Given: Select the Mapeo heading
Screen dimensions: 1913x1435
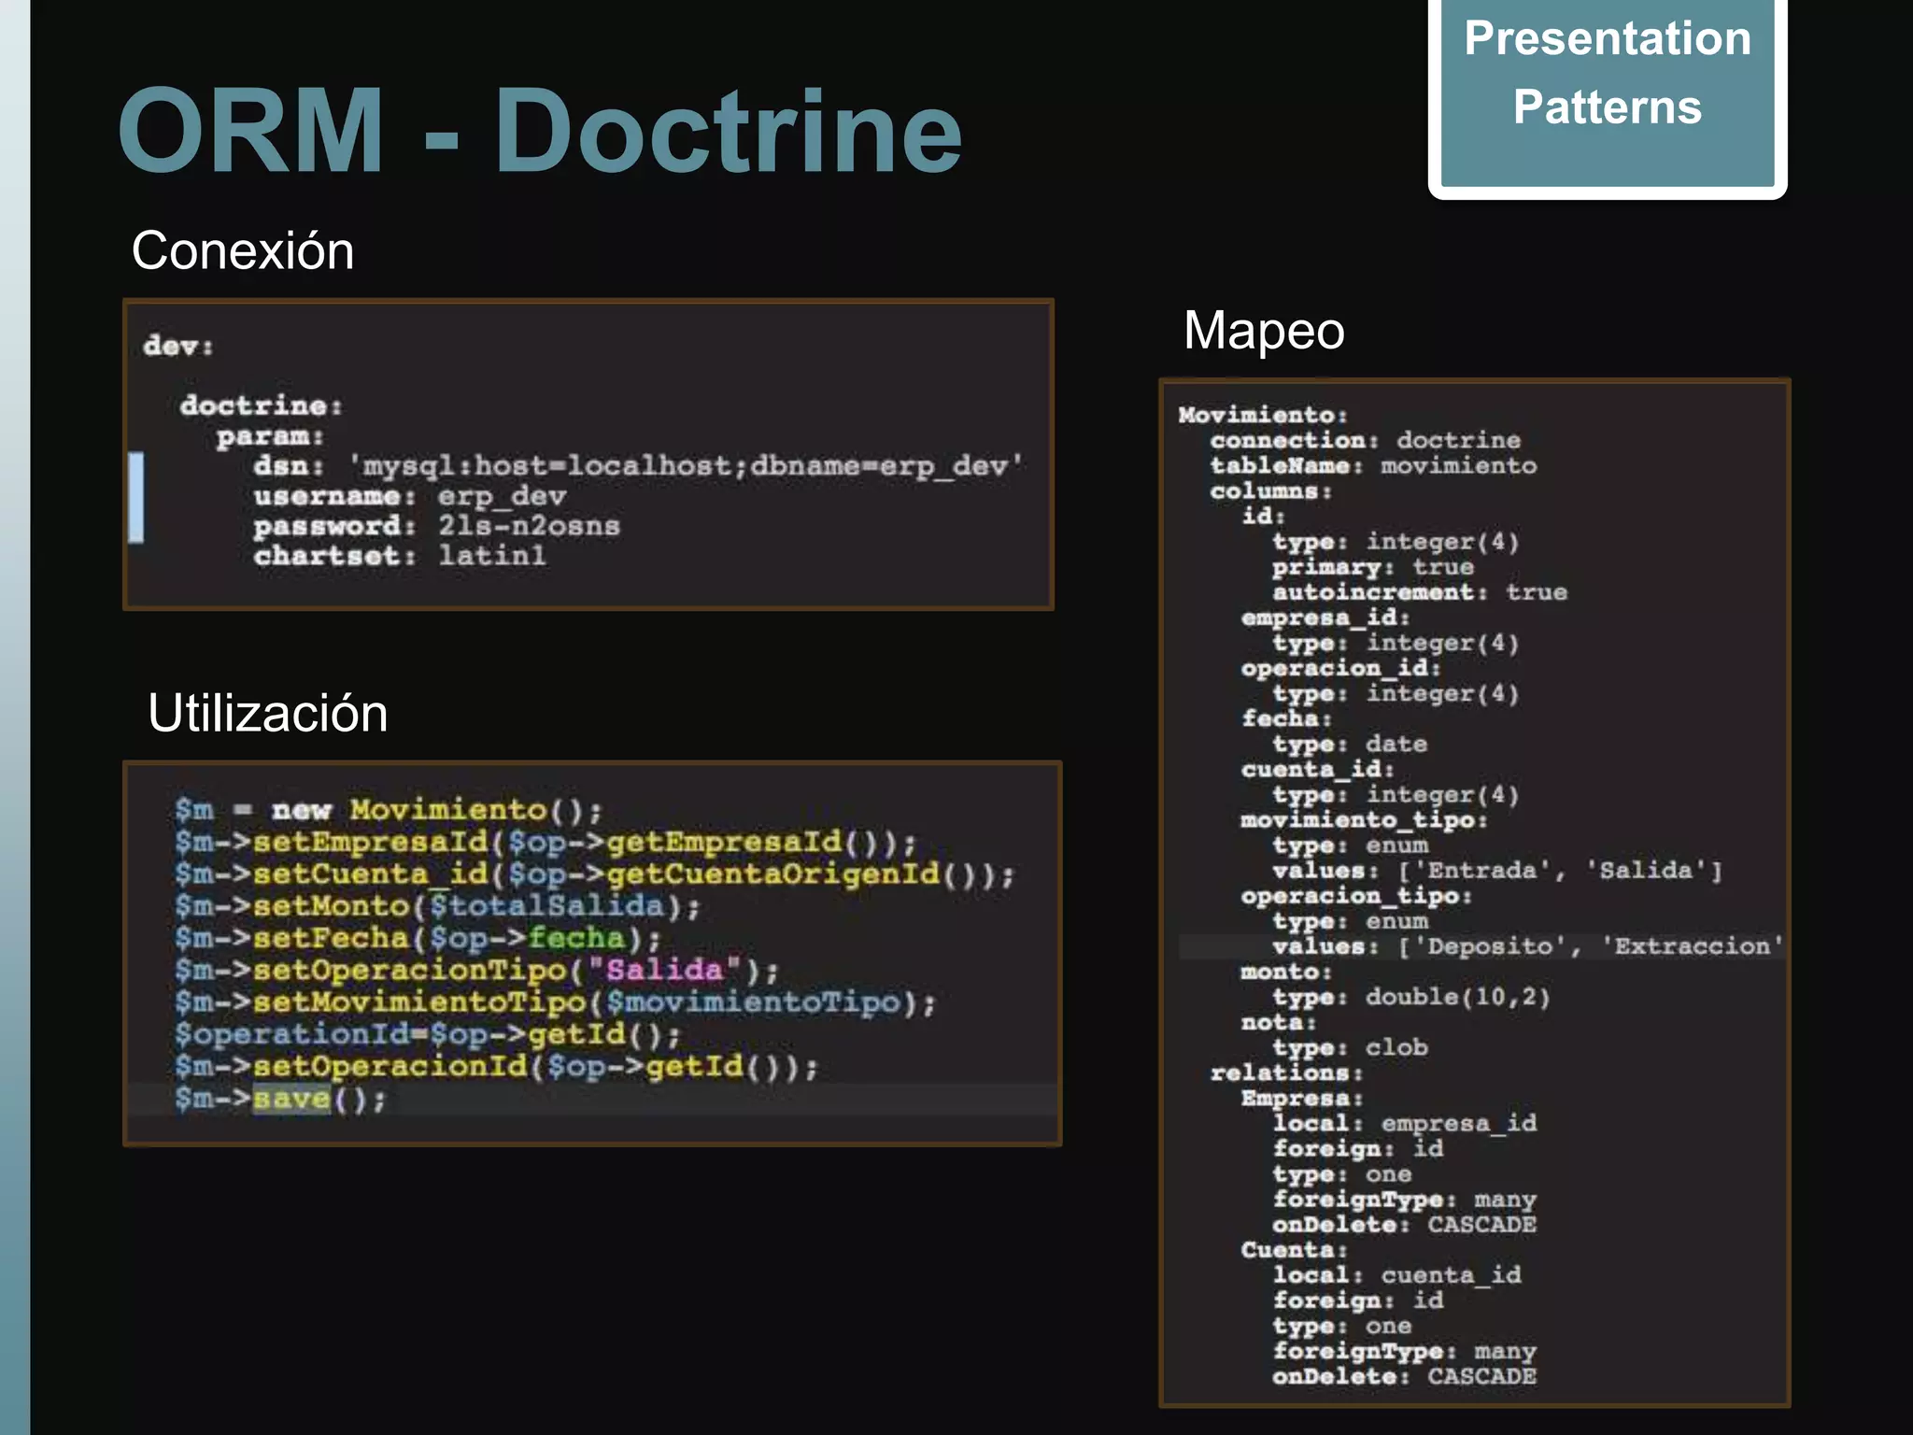Looking at the screenshot, I should [x=1264, y=332].
